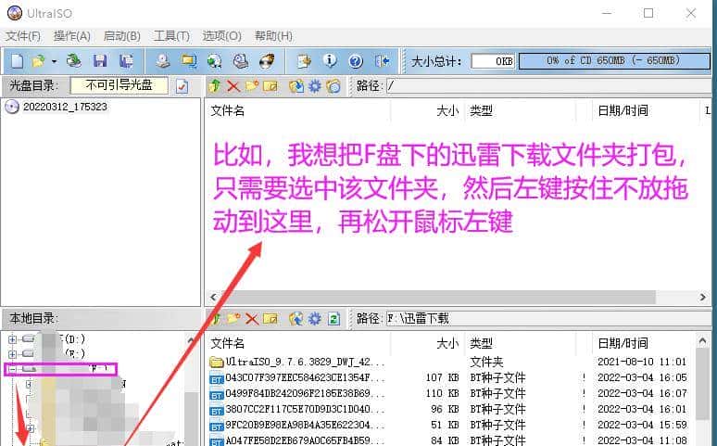Viewport: 717px width, 446px height.
Task: Select folder UltraISO_9.7.6.3829_DWJ_42...
Action: pos(306,362)
